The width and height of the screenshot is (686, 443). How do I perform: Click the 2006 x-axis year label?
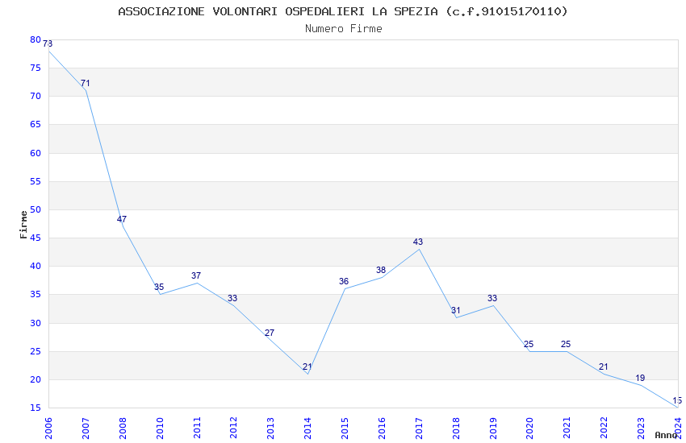[x=48, y=429]
